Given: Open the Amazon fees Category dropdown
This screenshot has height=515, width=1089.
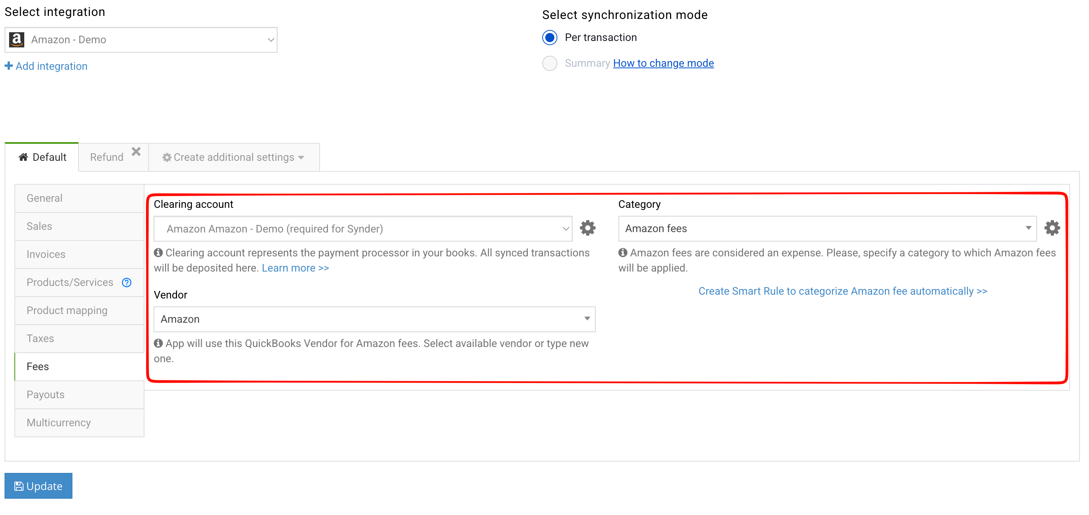Looking at the screenshot, I should (x=827, y=229).
